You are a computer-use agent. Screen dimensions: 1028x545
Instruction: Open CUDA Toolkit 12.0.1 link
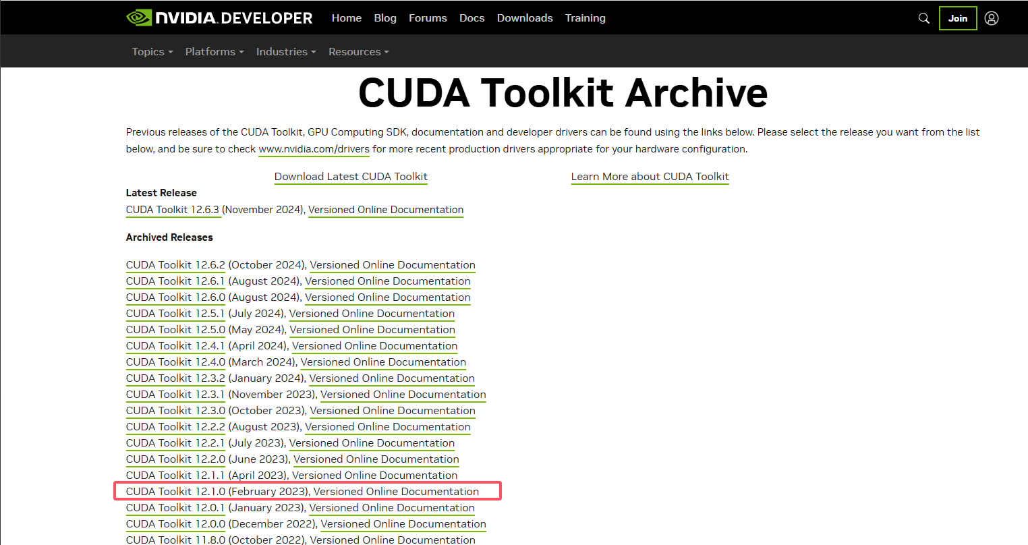tap(175, 508)
